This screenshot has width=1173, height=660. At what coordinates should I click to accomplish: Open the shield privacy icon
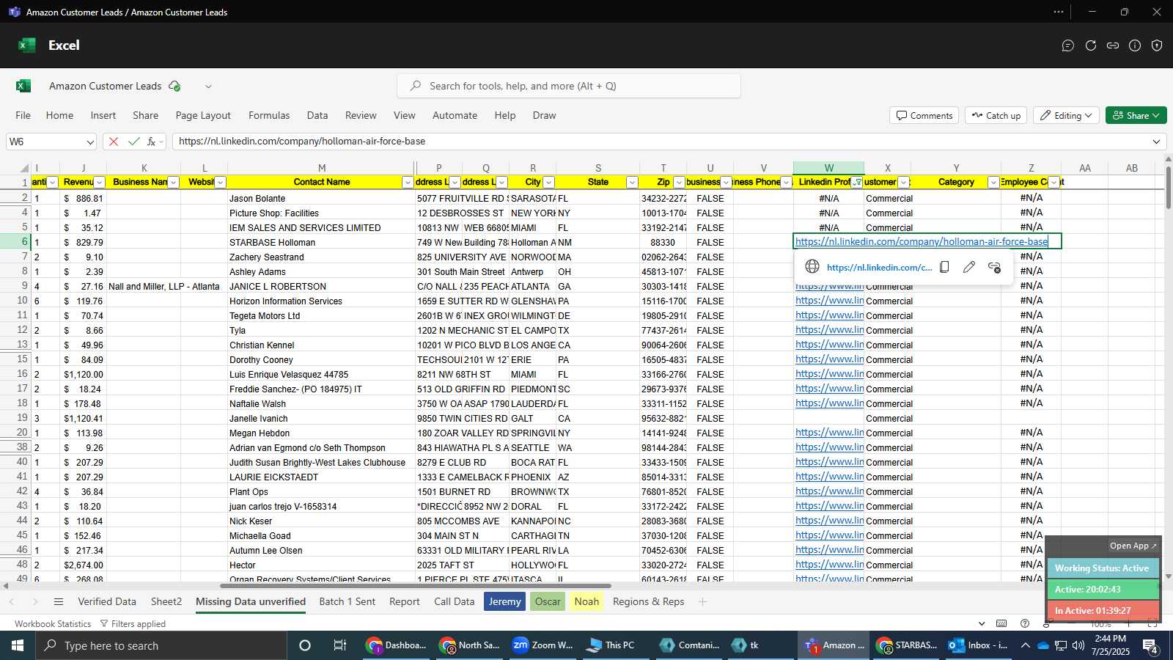[x=1157, y=45]
